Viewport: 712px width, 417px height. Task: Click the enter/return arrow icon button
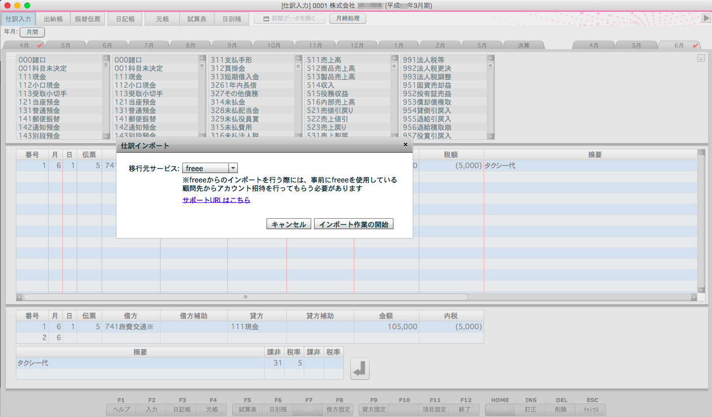(360, 369)
